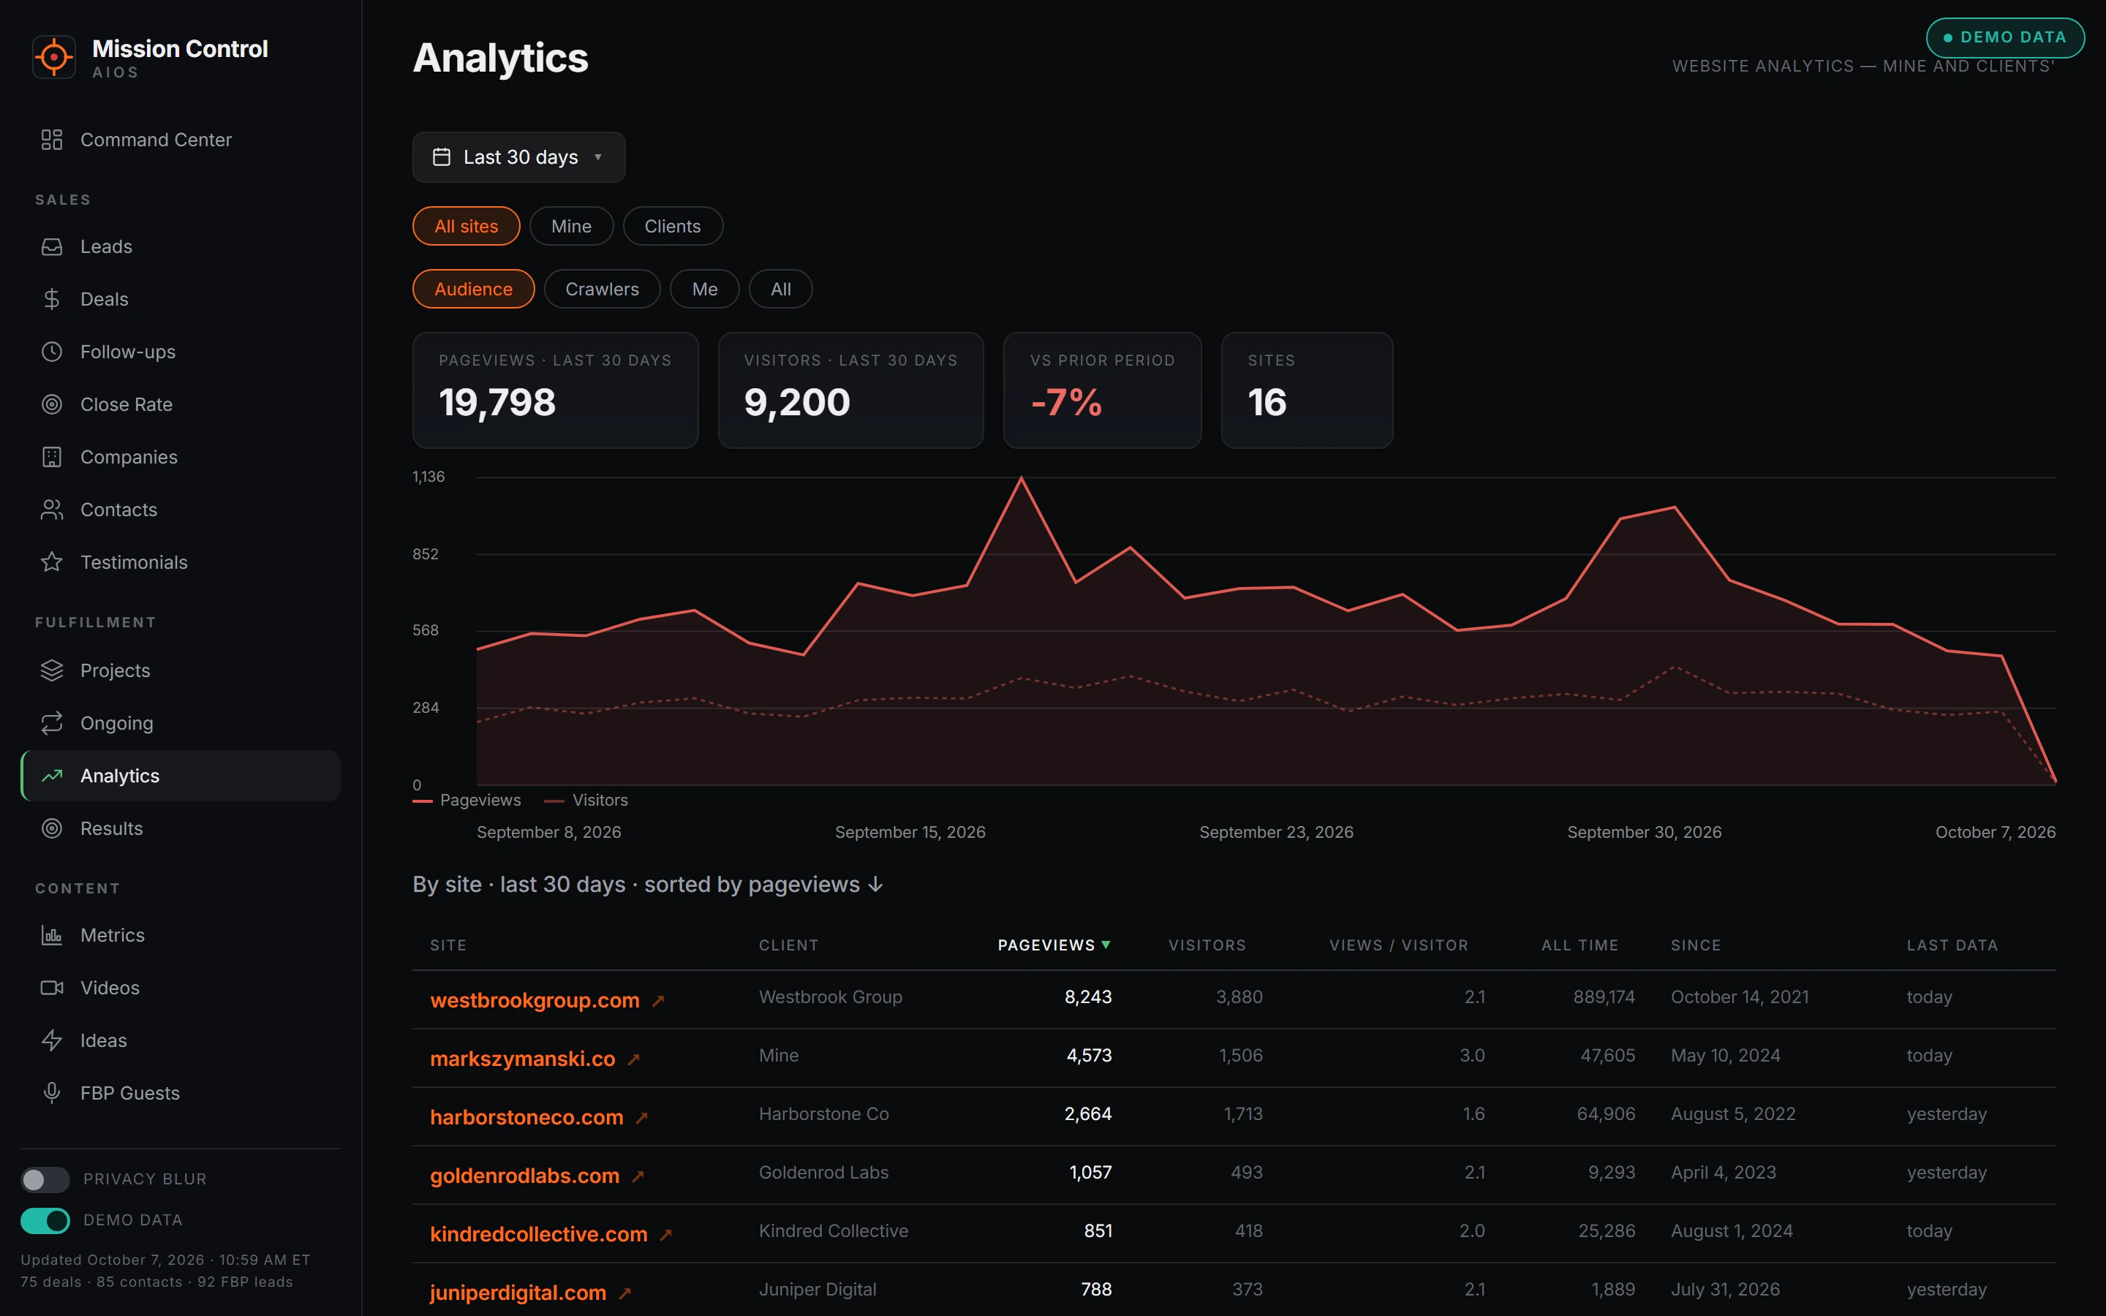Open external link arrow for markszymanski.co
The image size is (2106, 1316).
coord(635,1059)
